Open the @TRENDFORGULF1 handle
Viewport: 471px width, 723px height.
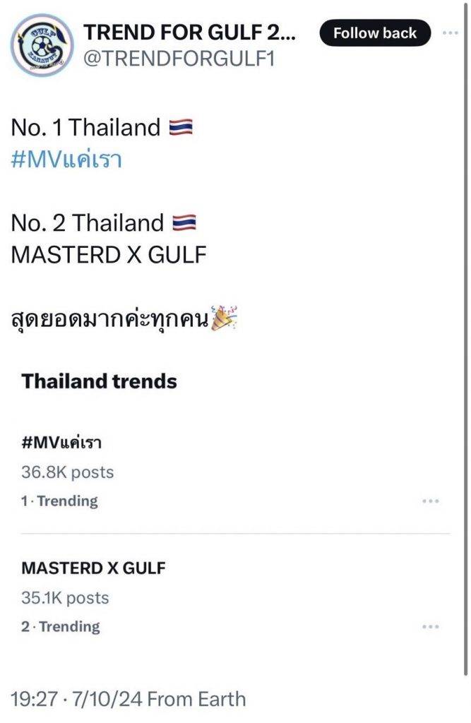(179, 59)
